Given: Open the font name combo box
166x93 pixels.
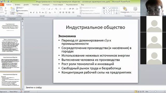Looking at the screenshot, I should tap(36, 9).
